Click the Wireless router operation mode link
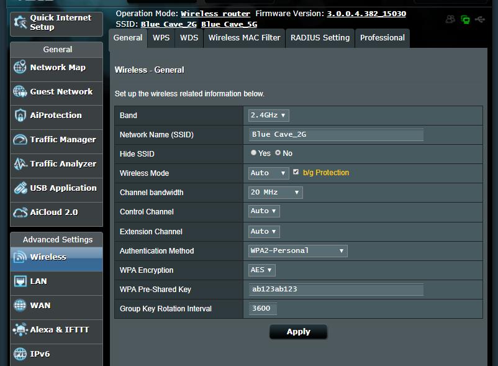Viewport: 498px width, 366px height. (215, 14)
